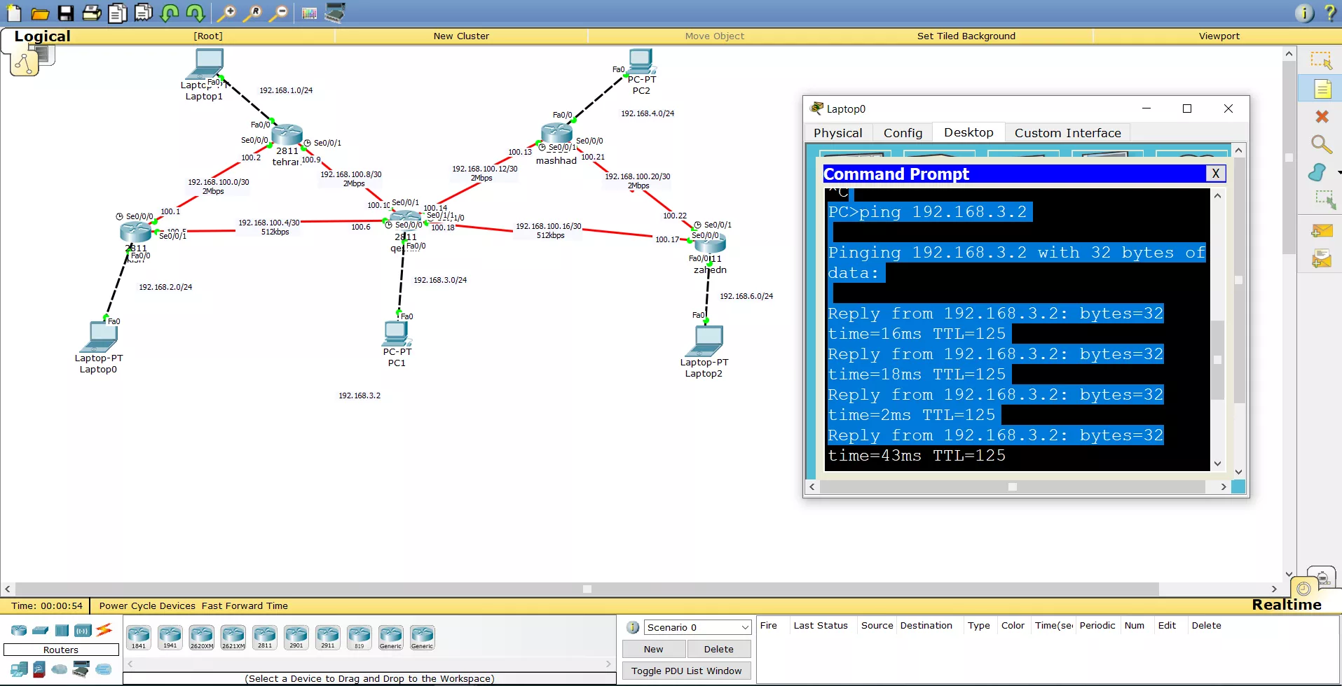The image size is (1342, 686).
Task: Undo last action with left green arrow
Action: click(170, 13)
